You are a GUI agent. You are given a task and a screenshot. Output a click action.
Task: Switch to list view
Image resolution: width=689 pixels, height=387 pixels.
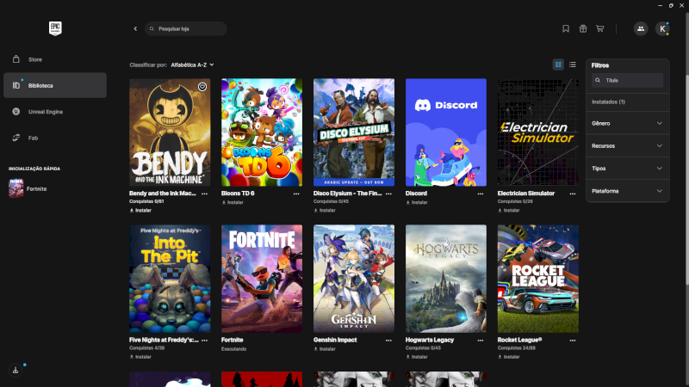(572, 64)
